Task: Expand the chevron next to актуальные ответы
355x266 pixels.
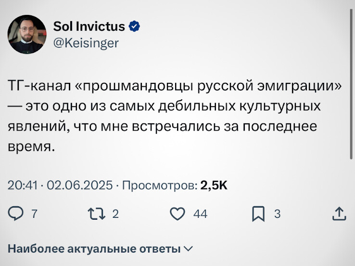Action: click(x=188, y=249)
